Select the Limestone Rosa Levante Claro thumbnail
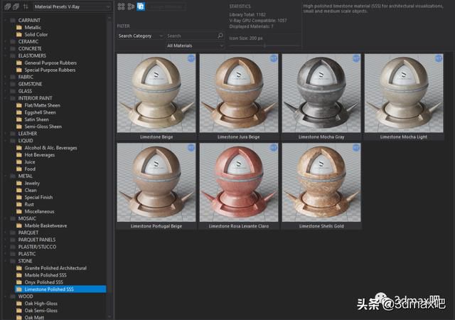This screenshot has width=455, height=320. [x=239, y=182]
